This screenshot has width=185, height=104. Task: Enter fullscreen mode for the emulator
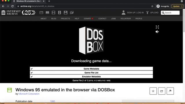157,27
